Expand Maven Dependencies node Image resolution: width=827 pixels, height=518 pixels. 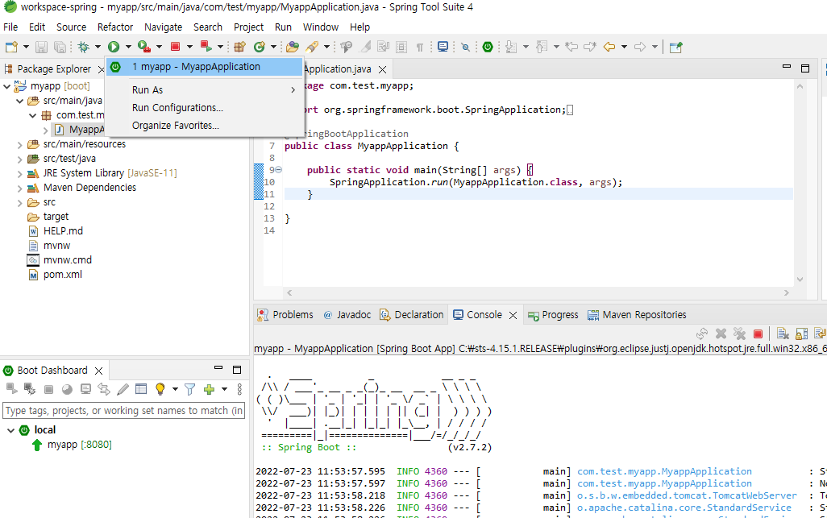tap(19, 189)
